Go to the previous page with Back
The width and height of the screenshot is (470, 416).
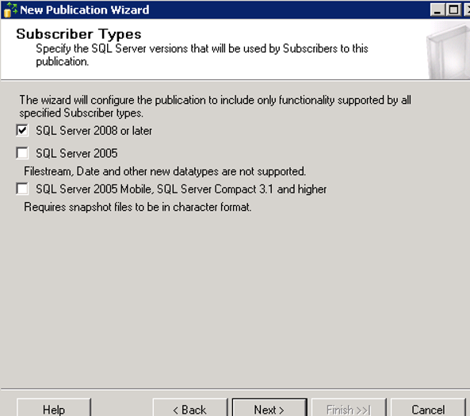pyautogui.click(x=190, y=409)
